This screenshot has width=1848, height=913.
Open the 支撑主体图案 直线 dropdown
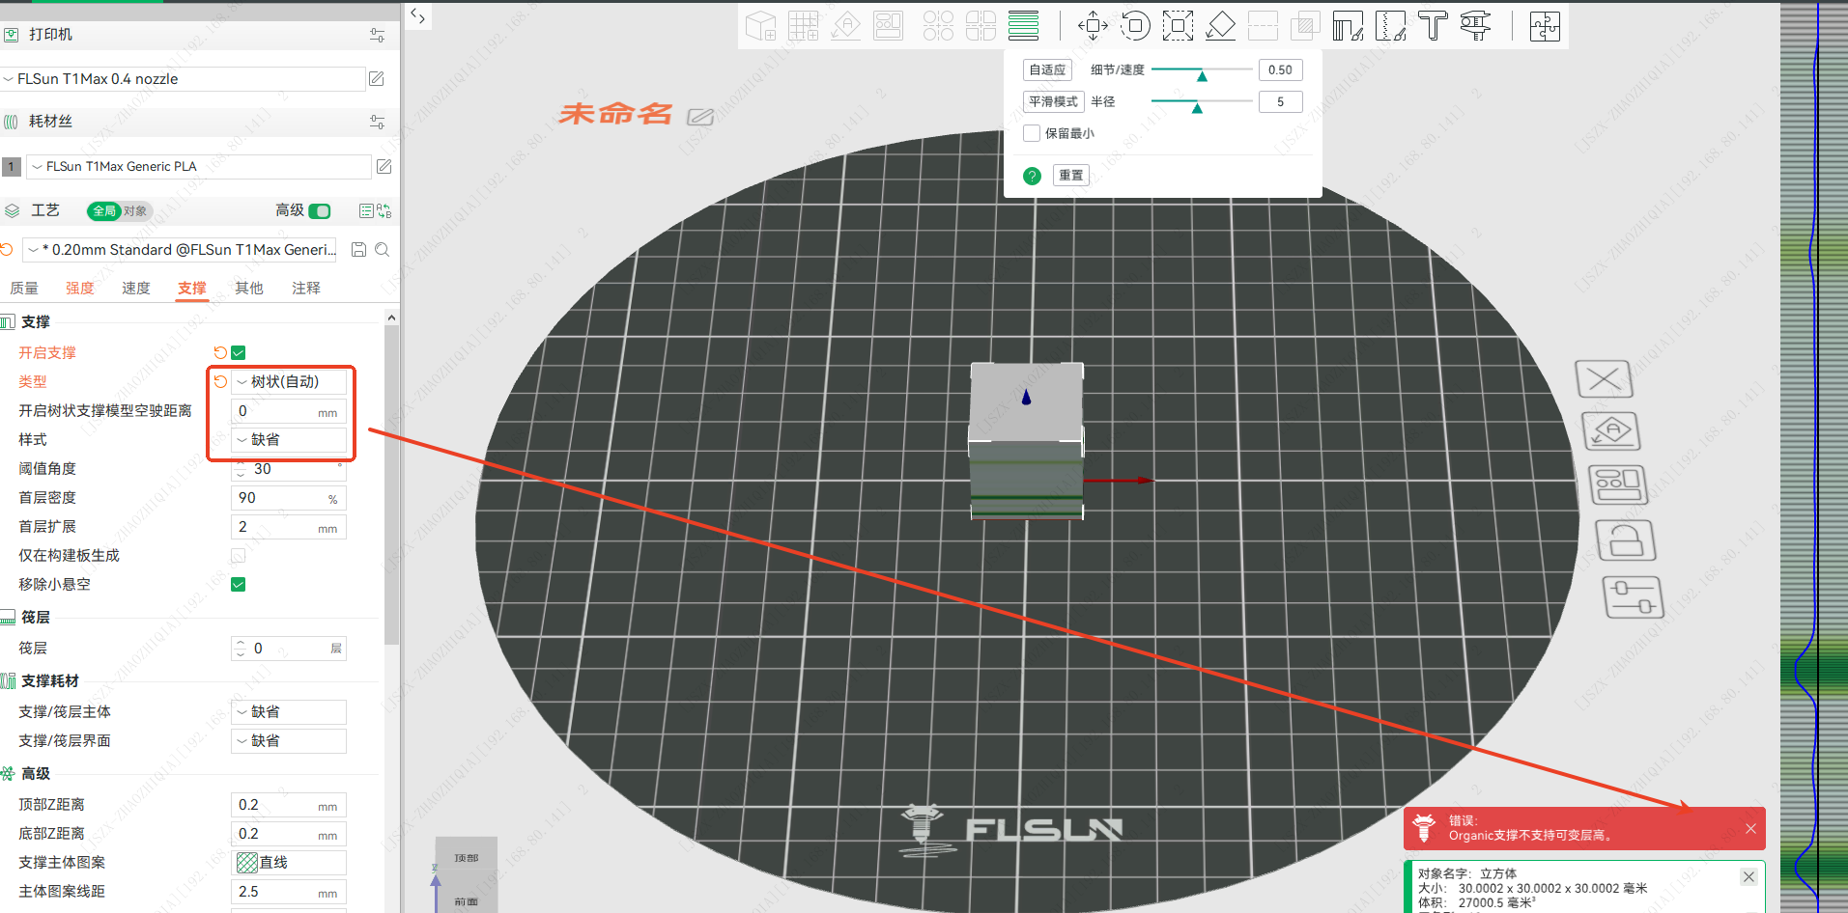(289, 863)
